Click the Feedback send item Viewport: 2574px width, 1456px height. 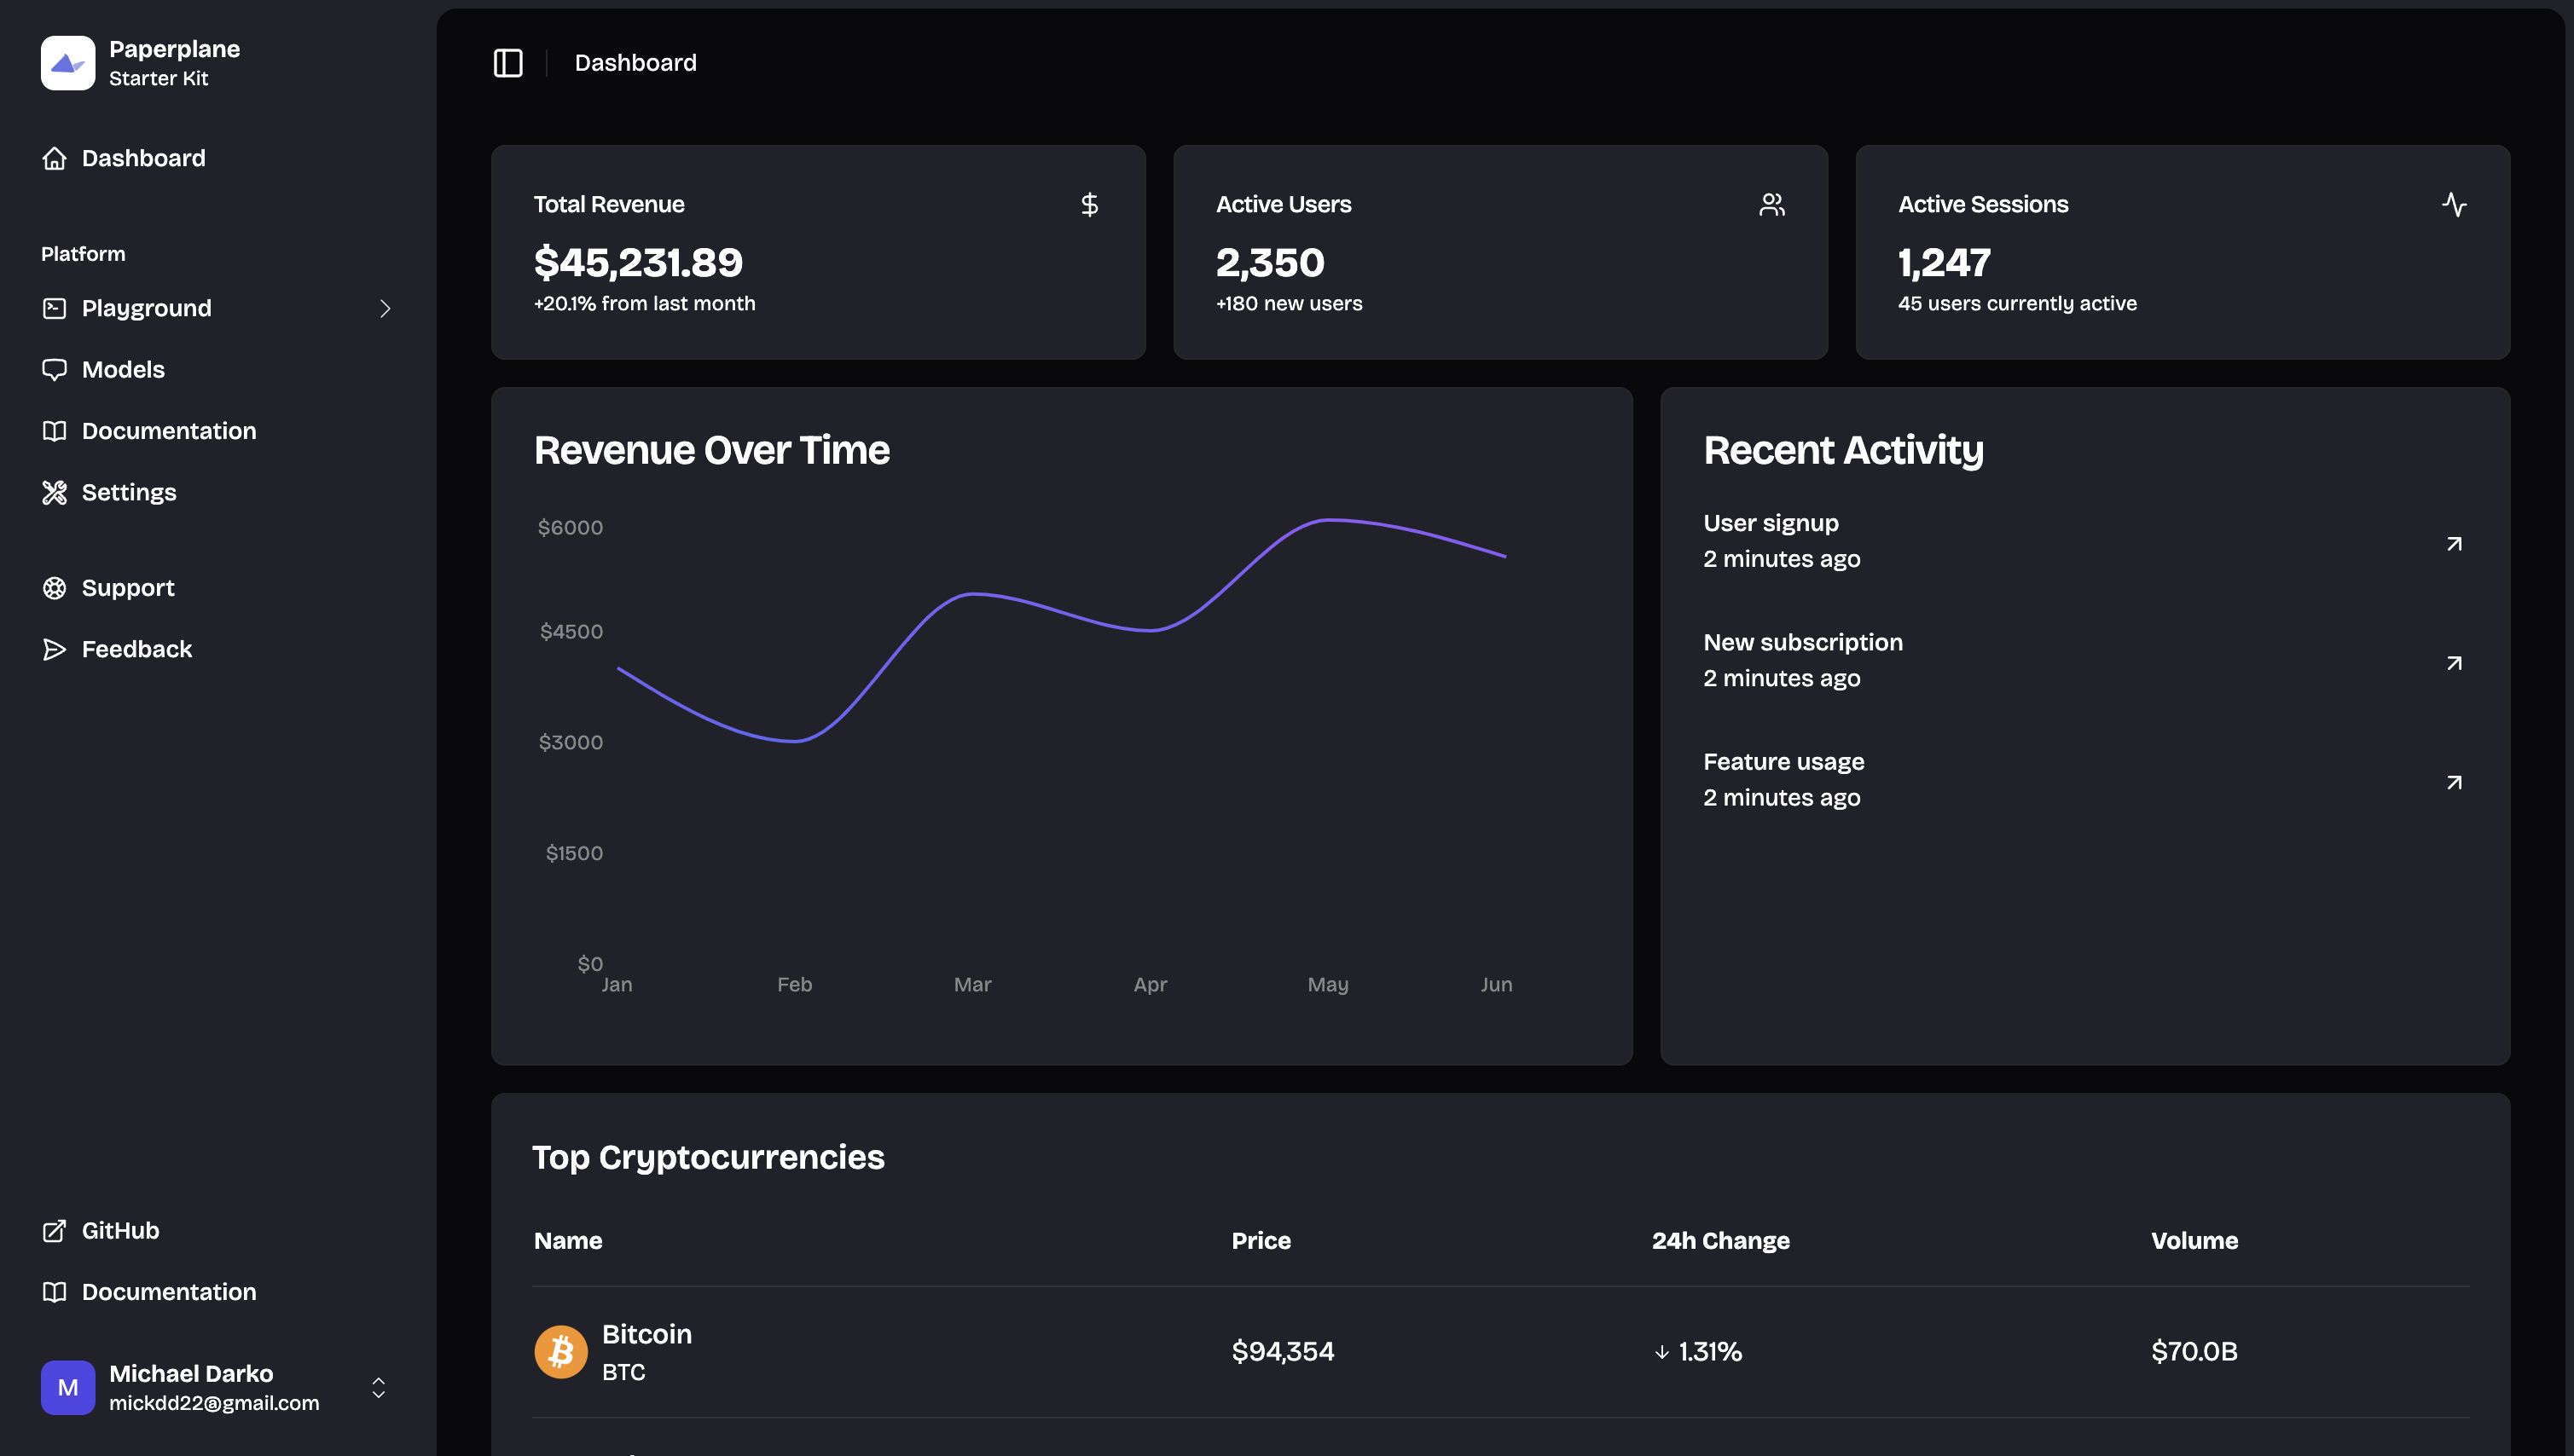pos(136,649)
